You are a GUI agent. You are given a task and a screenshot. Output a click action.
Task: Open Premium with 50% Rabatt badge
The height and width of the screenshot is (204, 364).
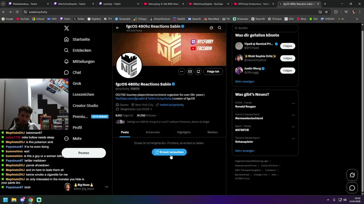click(x=90, y=116)
